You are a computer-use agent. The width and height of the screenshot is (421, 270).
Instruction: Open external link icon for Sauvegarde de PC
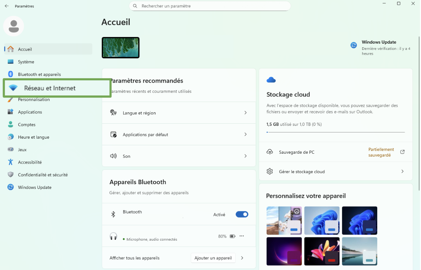pyautogui.click(x=402, y=152)
